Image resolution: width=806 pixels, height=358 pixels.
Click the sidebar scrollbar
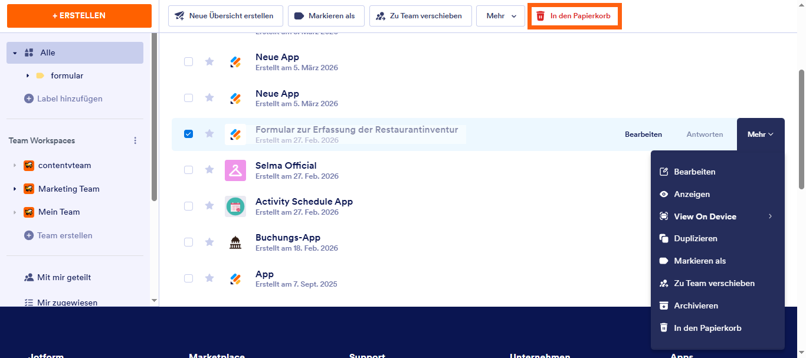155,117
